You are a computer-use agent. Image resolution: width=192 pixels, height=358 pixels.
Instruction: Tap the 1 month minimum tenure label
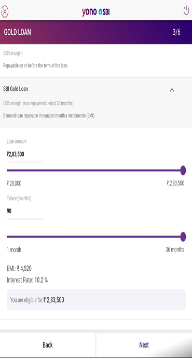(x=14, y=250)
